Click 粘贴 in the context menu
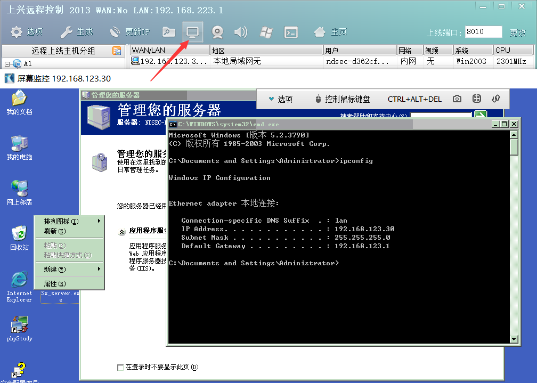 (69, 245)
